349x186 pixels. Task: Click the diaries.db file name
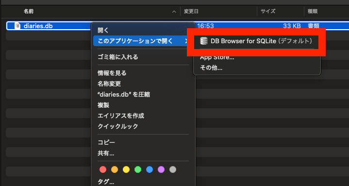(38, 26)
